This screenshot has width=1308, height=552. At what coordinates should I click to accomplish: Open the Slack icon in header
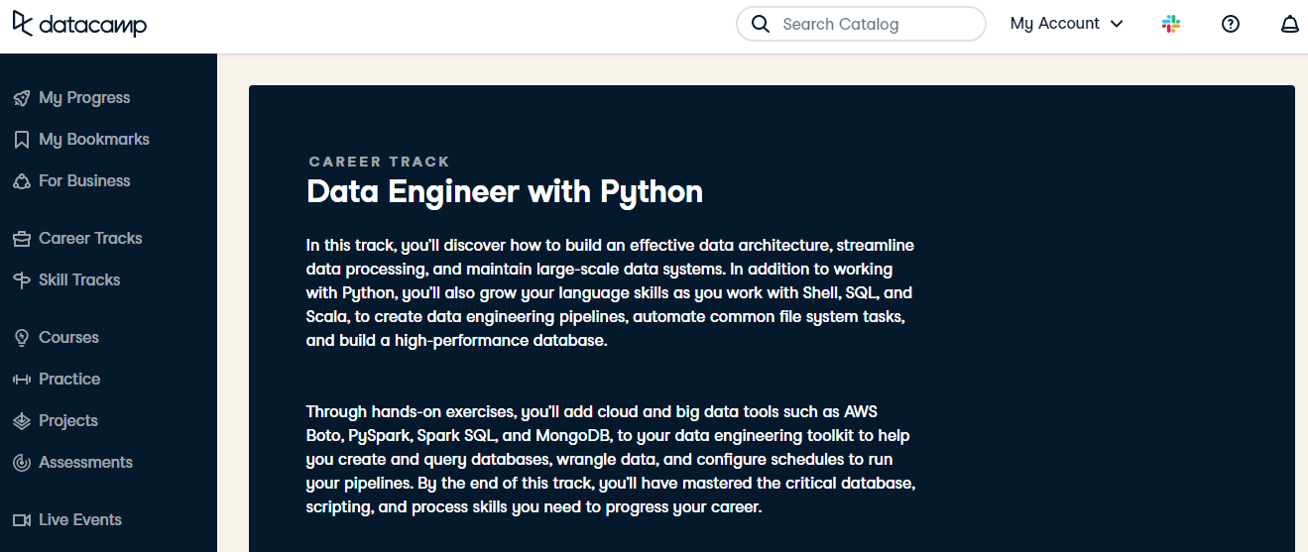[x=1171, y=24]
